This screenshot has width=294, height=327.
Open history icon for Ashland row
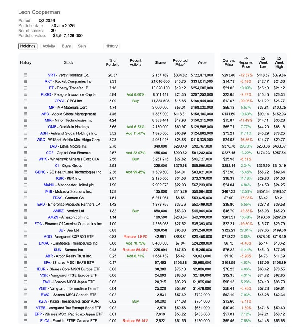click(25, 133)
